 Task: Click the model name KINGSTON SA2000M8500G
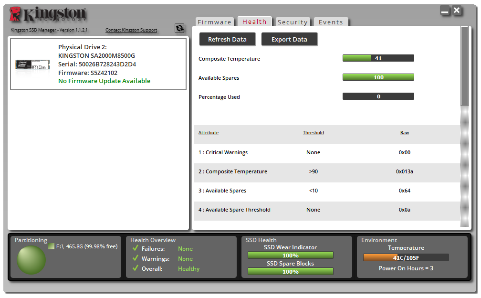tap(96, 55)
